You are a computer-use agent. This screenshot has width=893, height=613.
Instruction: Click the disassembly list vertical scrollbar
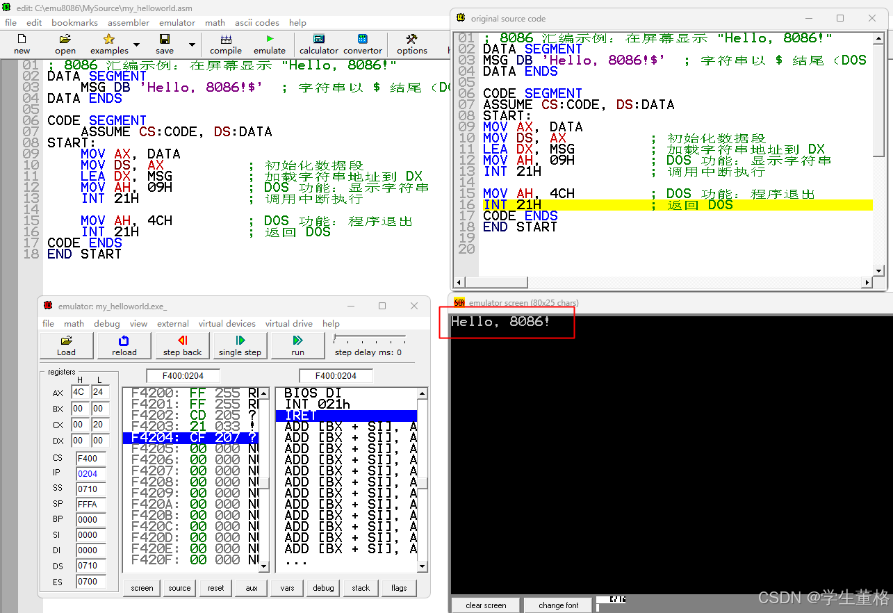click(x=422, y=480)
